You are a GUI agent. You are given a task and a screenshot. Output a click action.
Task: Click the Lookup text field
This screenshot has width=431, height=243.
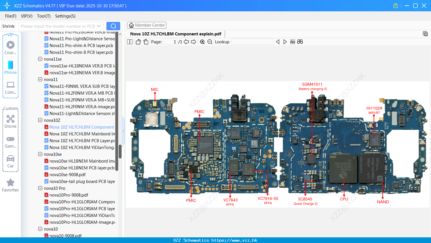coord(252,42)
